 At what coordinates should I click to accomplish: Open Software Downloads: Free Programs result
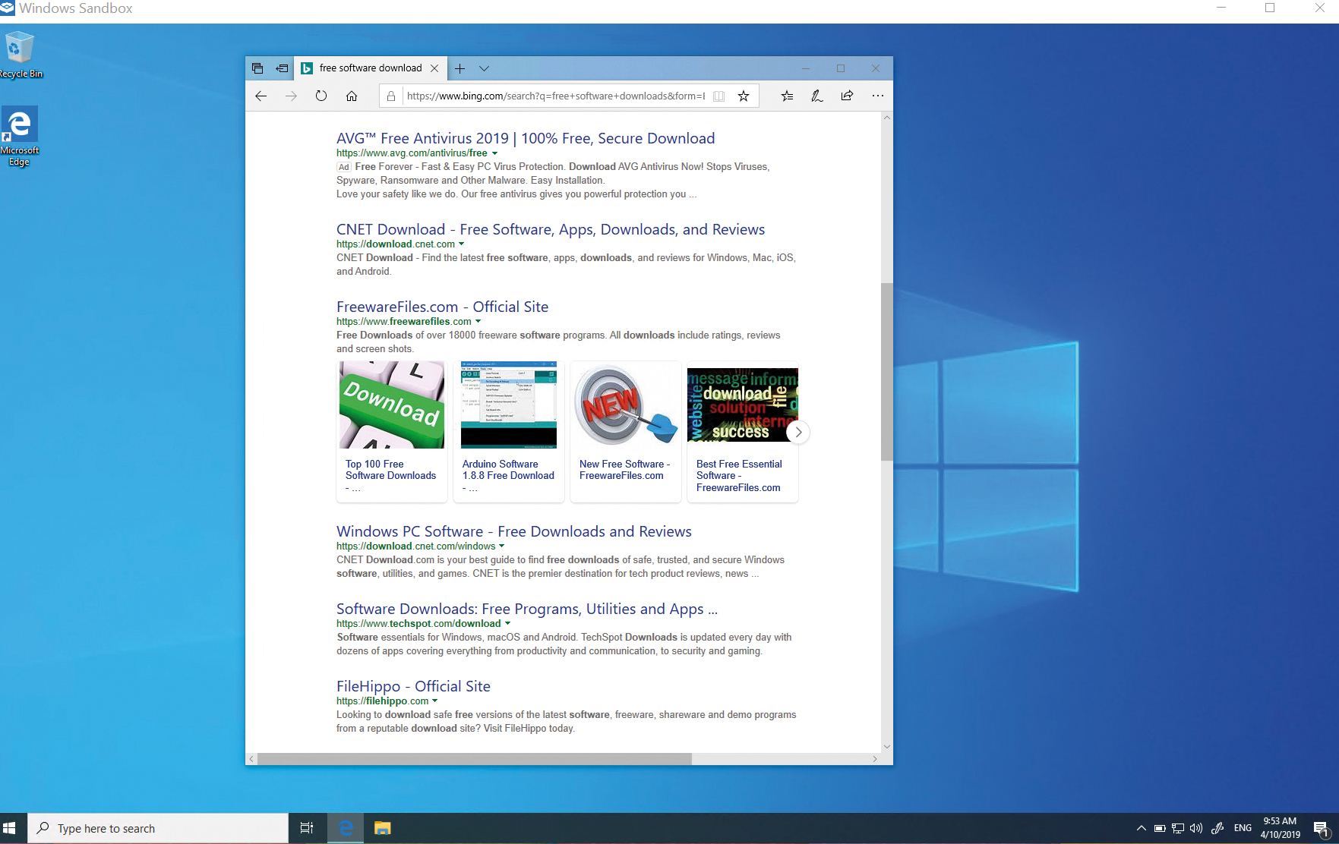527,609
